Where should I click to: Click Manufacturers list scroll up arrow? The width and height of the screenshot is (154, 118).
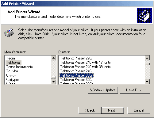(54, 58)
